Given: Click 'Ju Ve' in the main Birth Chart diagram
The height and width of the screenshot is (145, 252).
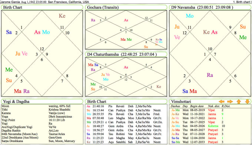Looking at the screenshot, I should pos(21,54).
